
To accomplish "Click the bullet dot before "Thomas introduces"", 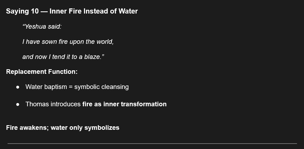I will [18, 104].
